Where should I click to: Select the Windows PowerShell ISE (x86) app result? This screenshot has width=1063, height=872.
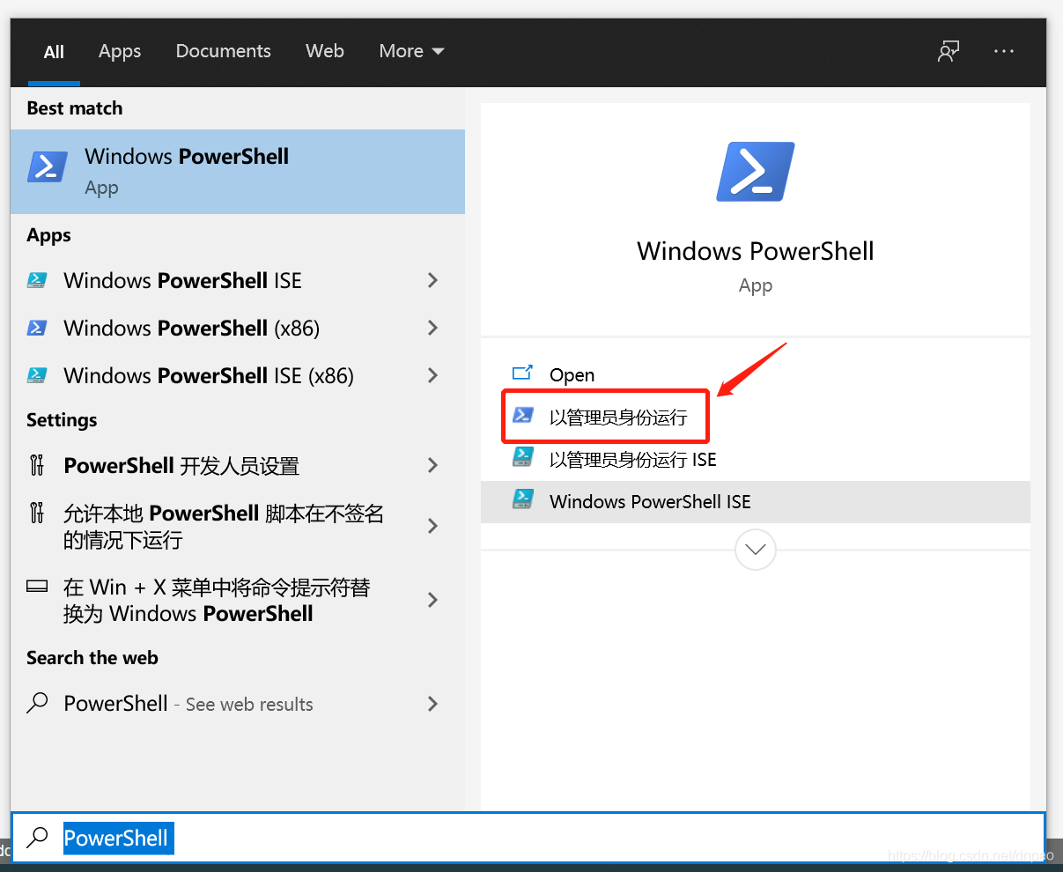pyautogui.click(x=238, y=375)
